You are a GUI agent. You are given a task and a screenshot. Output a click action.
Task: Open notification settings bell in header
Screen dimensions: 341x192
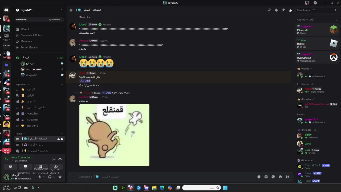pos(276,10)
